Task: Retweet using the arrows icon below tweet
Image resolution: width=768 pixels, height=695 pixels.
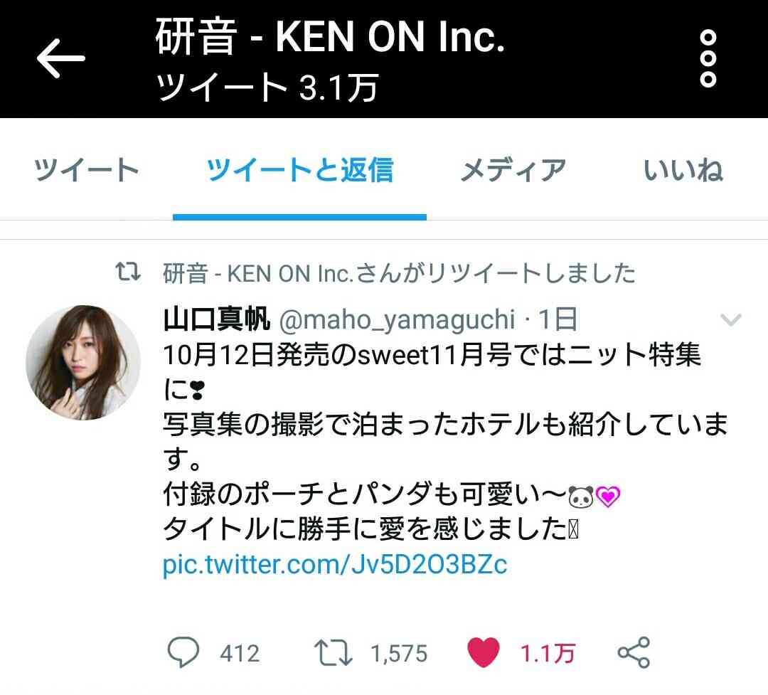Action: click(x=333, y=653)
